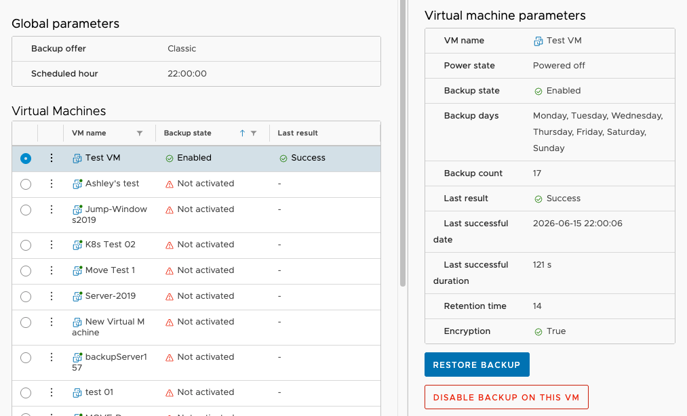Click the warning icon in the Ashley's test row
This screenshot has height=416, width=687.
(x=170, y=184)
